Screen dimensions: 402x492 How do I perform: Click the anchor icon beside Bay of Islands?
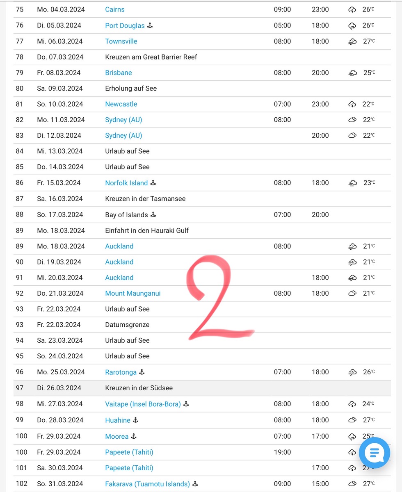(x=153, y=214)
